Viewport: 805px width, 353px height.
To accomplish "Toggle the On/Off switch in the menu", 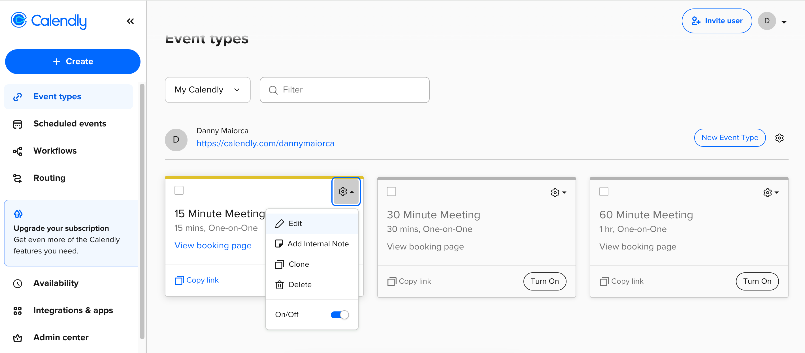I will pyautogui.click(x=339, y=315).
